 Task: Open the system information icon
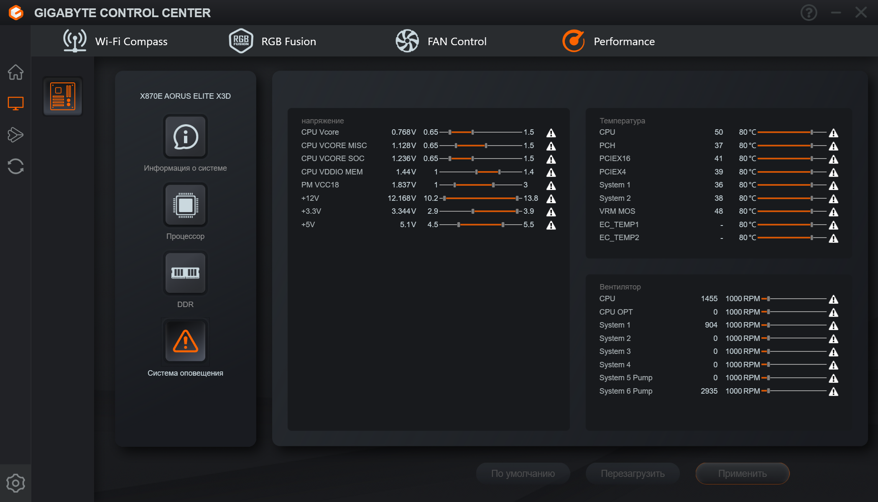coord(185,137)
